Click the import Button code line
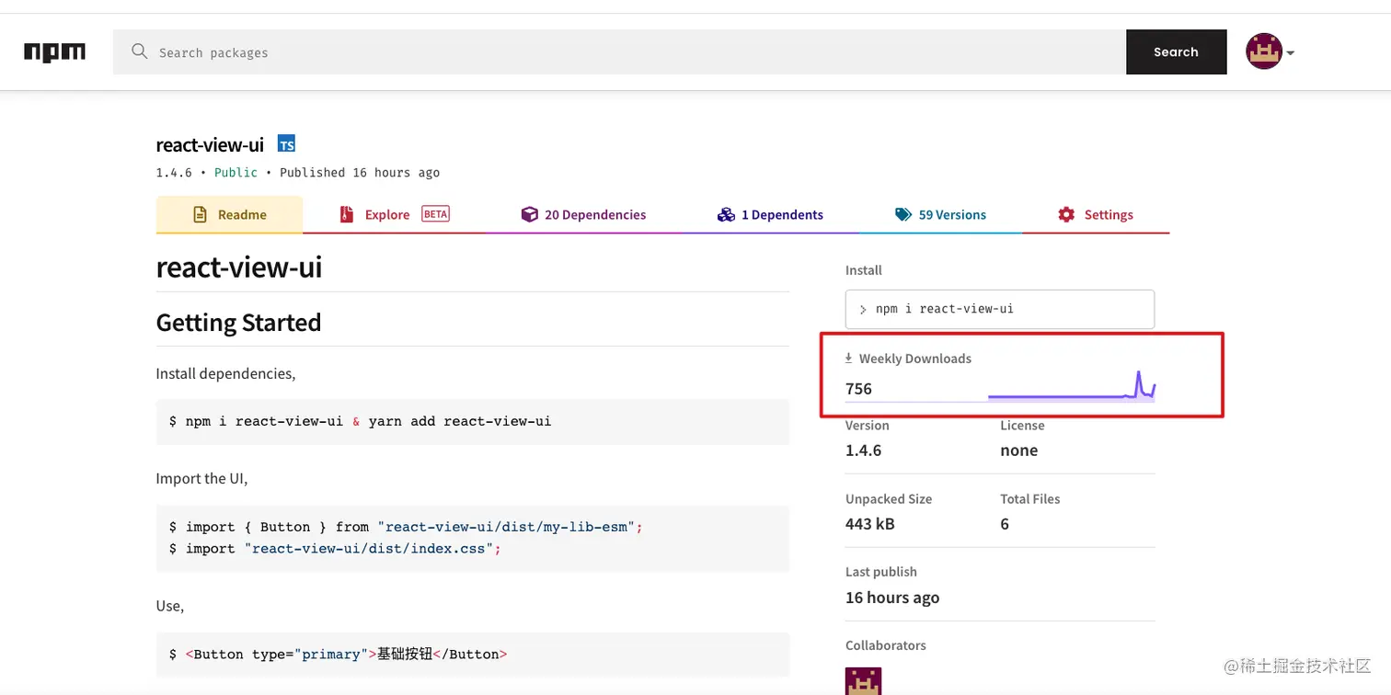This screenshot has height=695, width=1391. click(x=406, y=527)
